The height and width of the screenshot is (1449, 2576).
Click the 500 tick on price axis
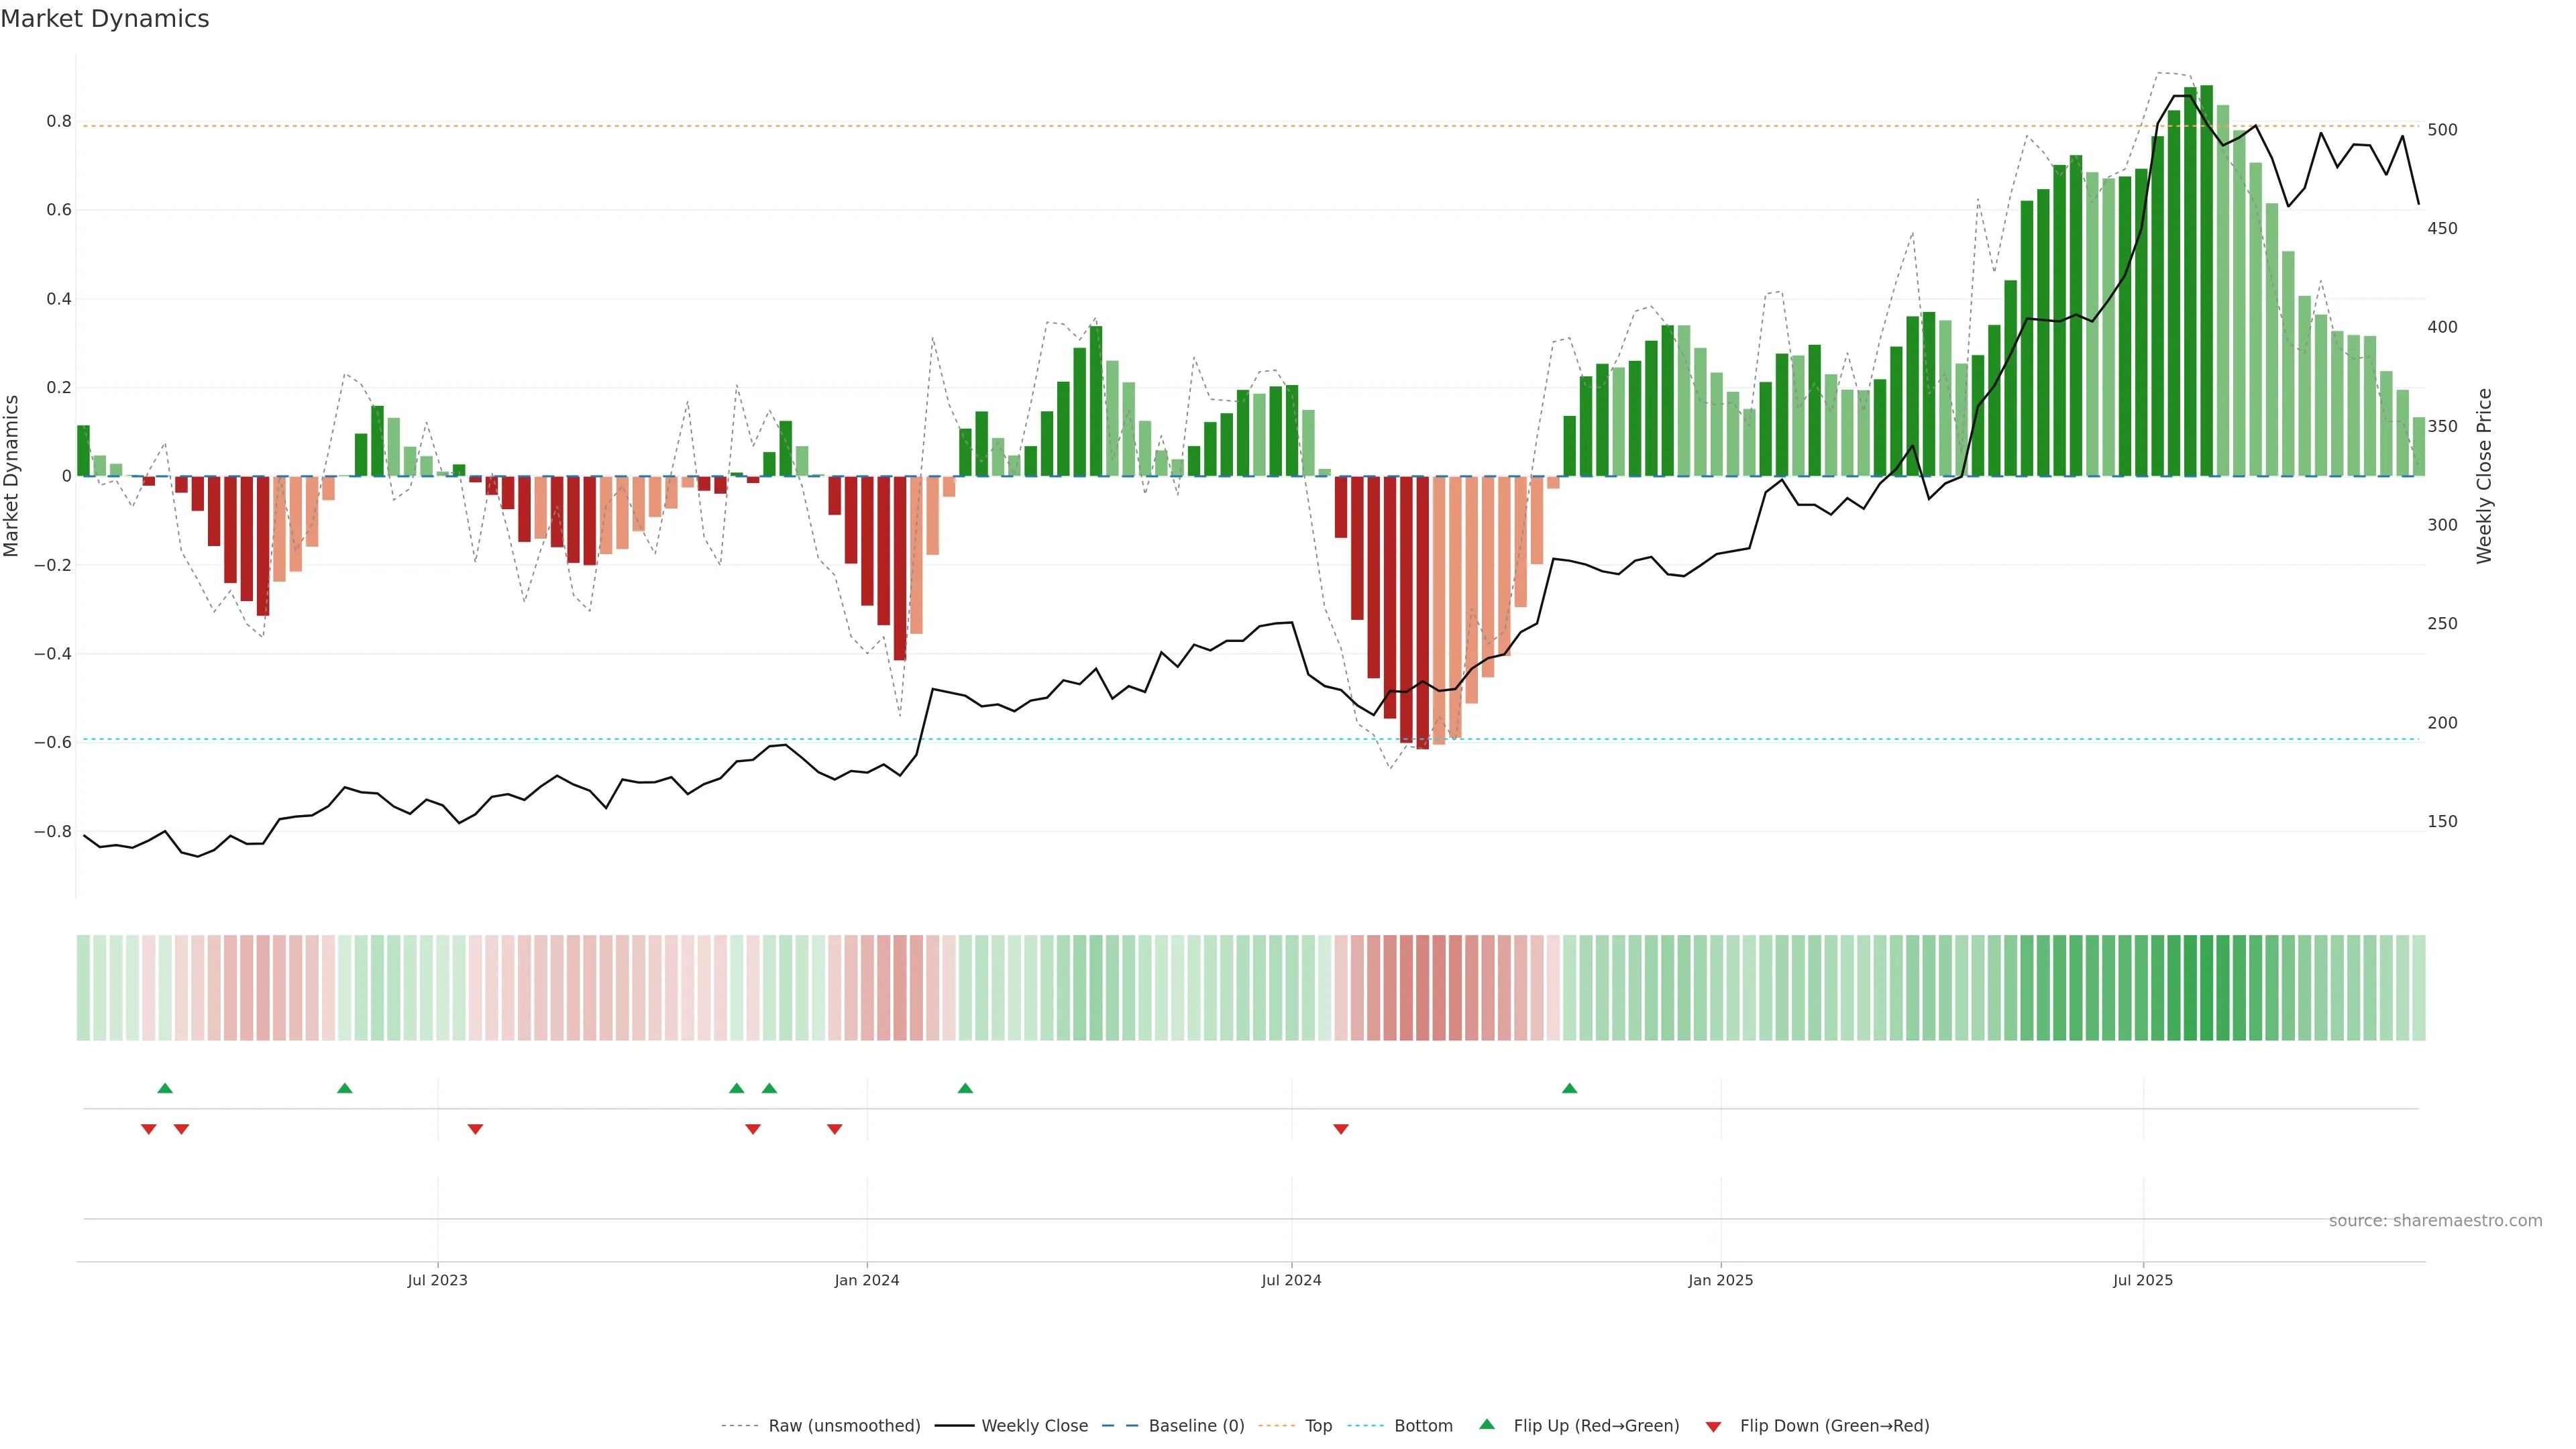(x=2442, y=130)
